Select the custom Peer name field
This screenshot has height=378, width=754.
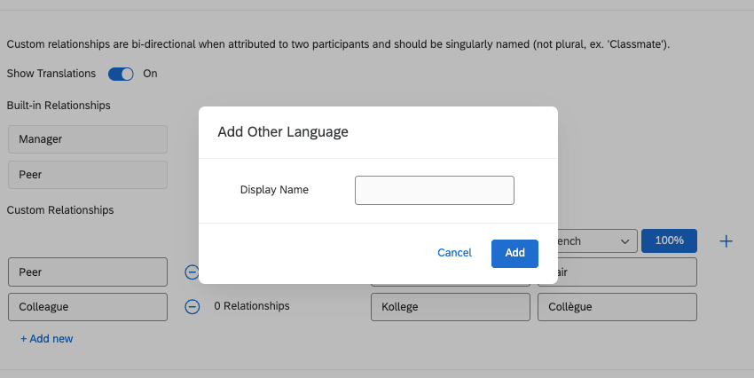pyautogui.click(x=87, y=272)
